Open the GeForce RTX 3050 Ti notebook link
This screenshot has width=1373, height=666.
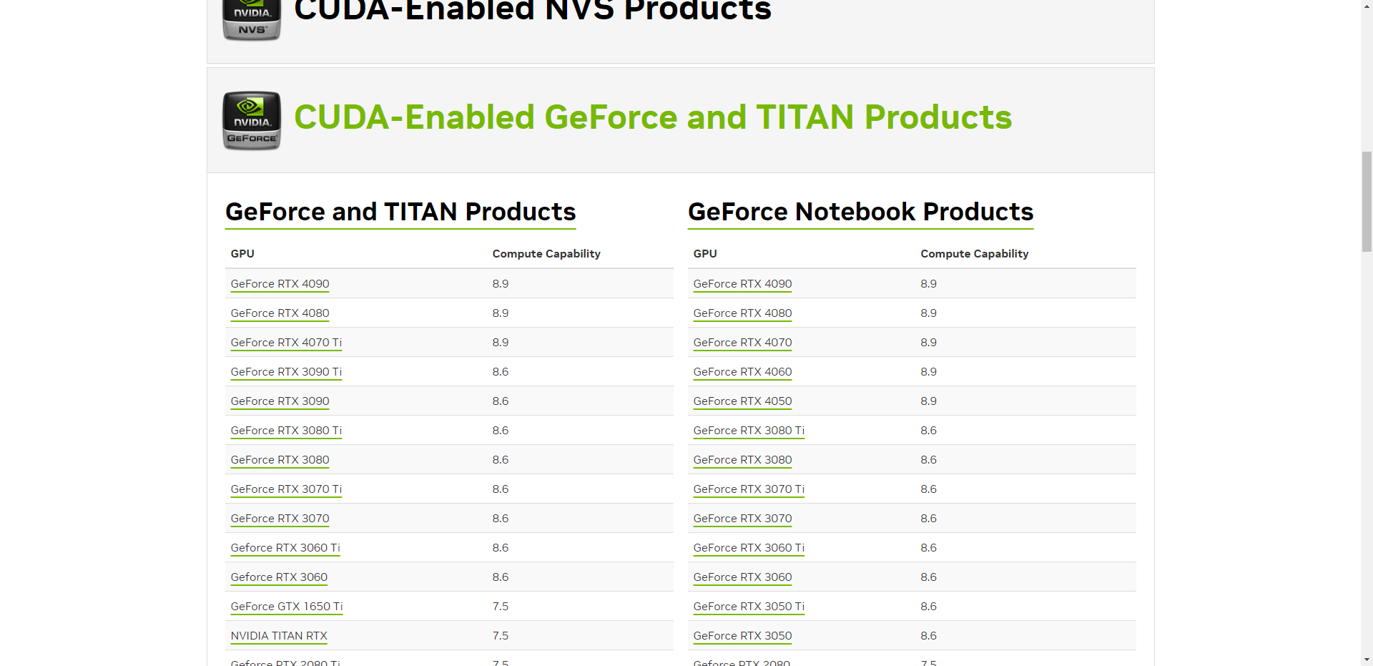[749, 606]
